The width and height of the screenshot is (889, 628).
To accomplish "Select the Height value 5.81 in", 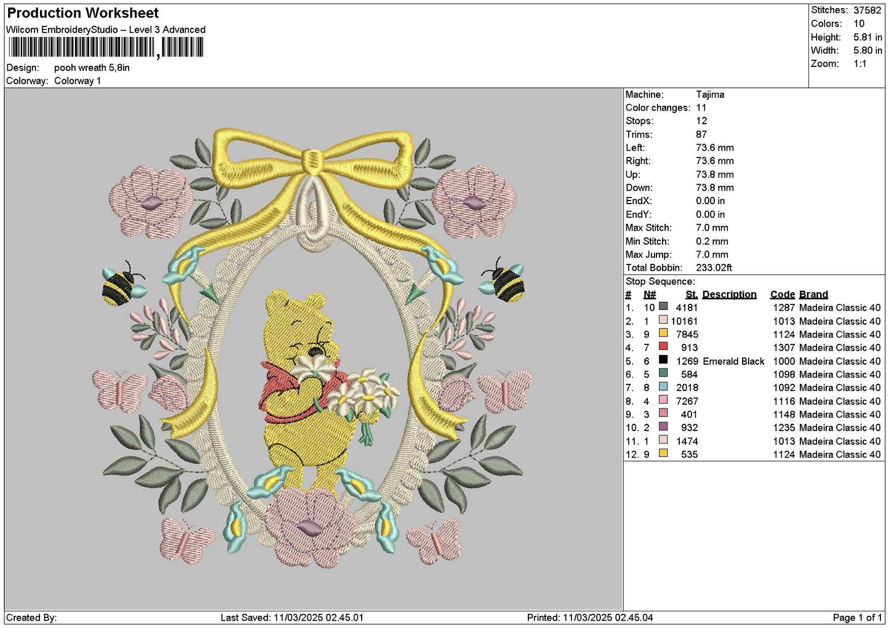I will click(867, 37).
